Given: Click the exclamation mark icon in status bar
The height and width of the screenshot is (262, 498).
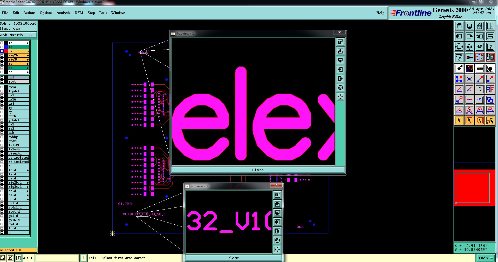Looking at the screenshot, I should coord(84,258).
